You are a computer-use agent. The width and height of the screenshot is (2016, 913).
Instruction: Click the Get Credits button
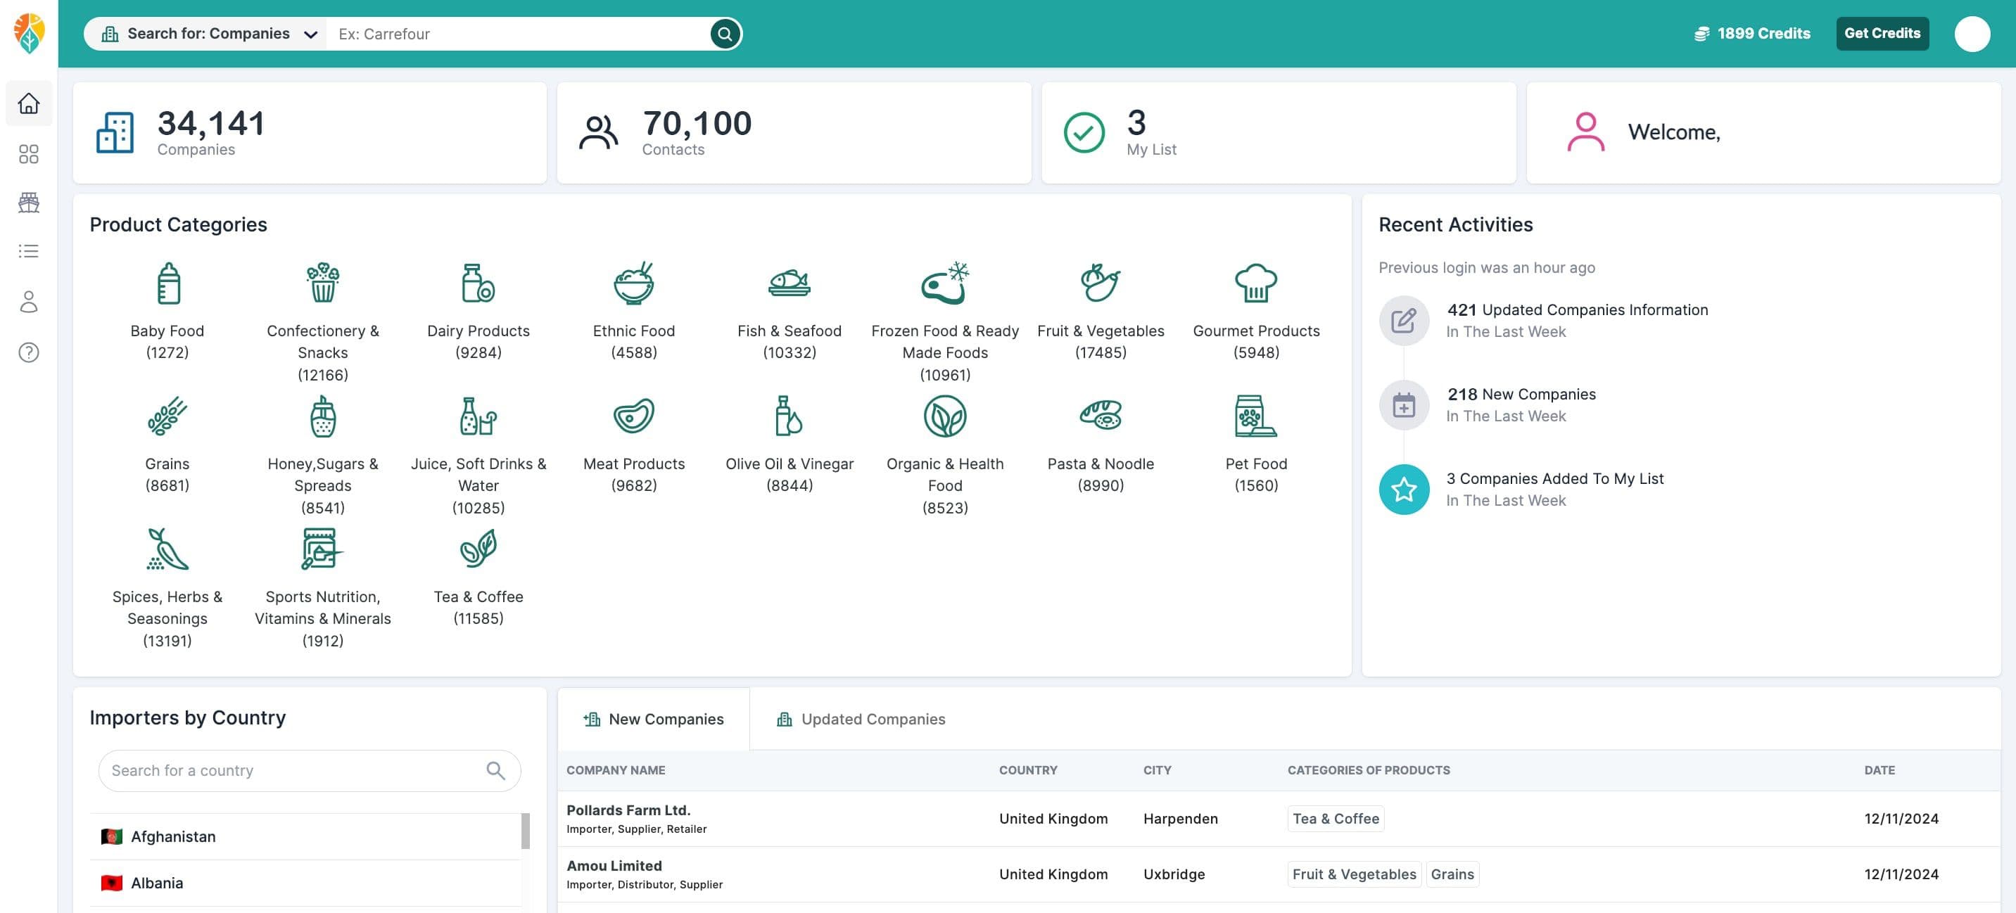click(x=1882, y=34)
